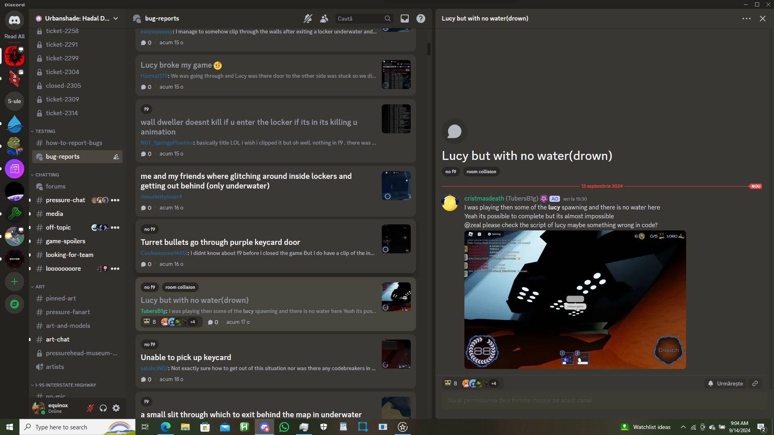This screenshot has width=774, height=435.
Task: Collapse the CHATTING channel category
Action: click(47, 175)
